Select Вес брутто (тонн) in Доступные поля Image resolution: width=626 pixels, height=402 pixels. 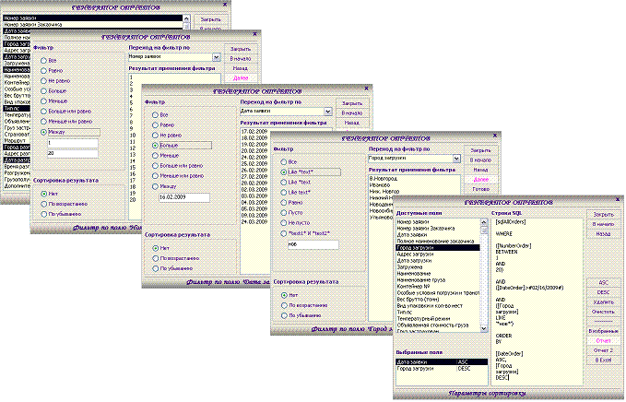pos(438,299)
